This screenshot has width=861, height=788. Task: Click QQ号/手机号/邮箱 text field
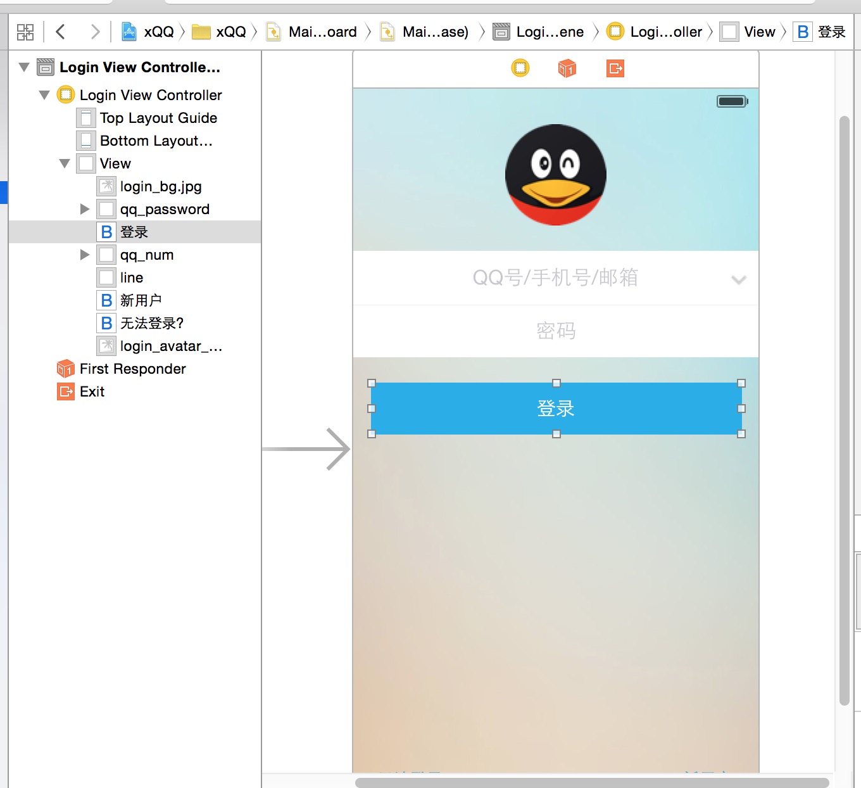(556, 277)
